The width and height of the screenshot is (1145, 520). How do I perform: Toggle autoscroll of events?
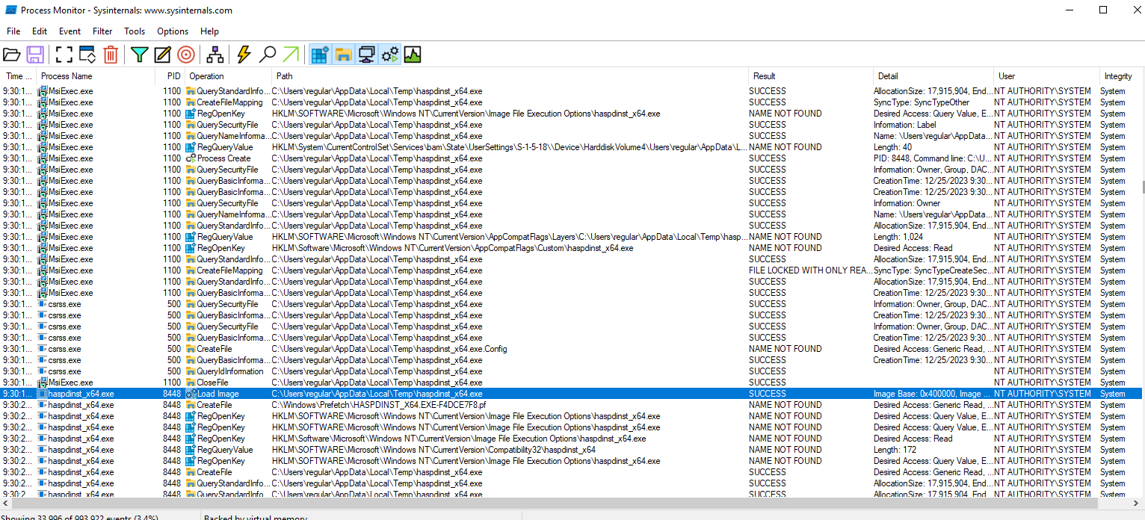(87, 55)
